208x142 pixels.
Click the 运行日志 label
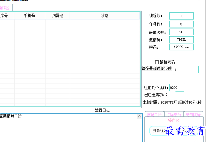point(102,110)
